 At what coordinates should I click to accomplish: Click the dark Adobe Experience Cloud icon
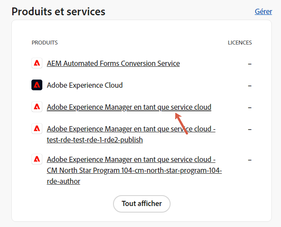[37, 85]
